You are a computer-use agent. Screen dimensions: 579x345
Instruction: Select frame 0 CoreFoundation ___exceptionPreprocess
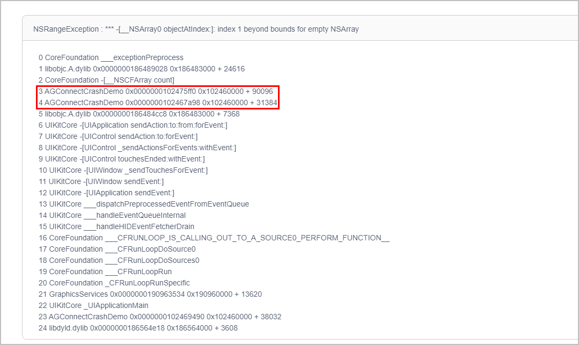pyautogui.click(x=111, y=57)
